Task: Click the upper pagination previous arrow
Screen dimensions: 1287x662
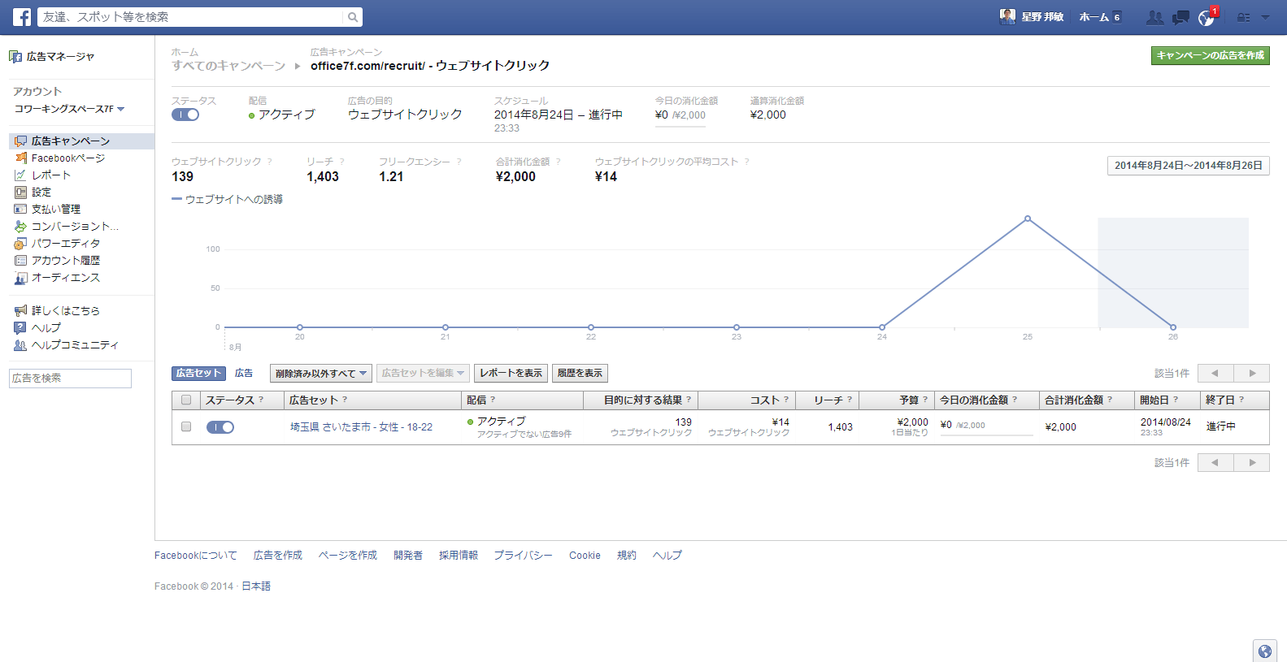Action: tap(1215, 374)
